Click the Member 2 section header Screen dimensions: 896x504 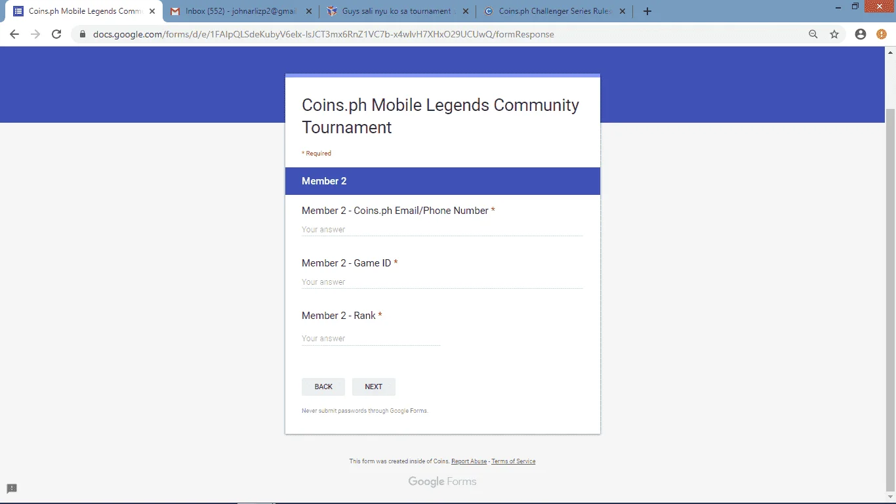(443, 181)
